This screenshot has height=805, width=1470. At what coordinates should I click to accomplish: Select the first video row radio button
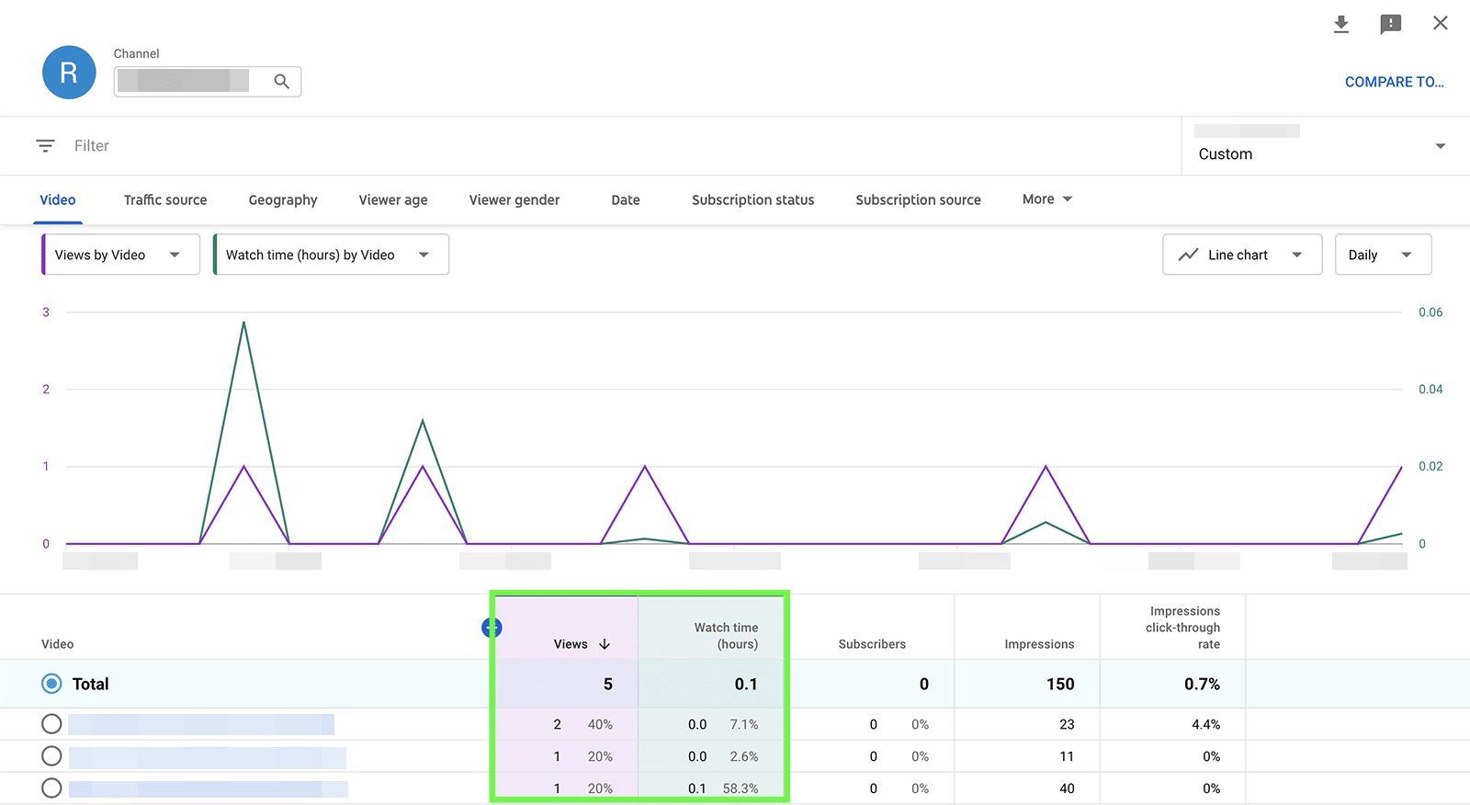tap(51, 724)
